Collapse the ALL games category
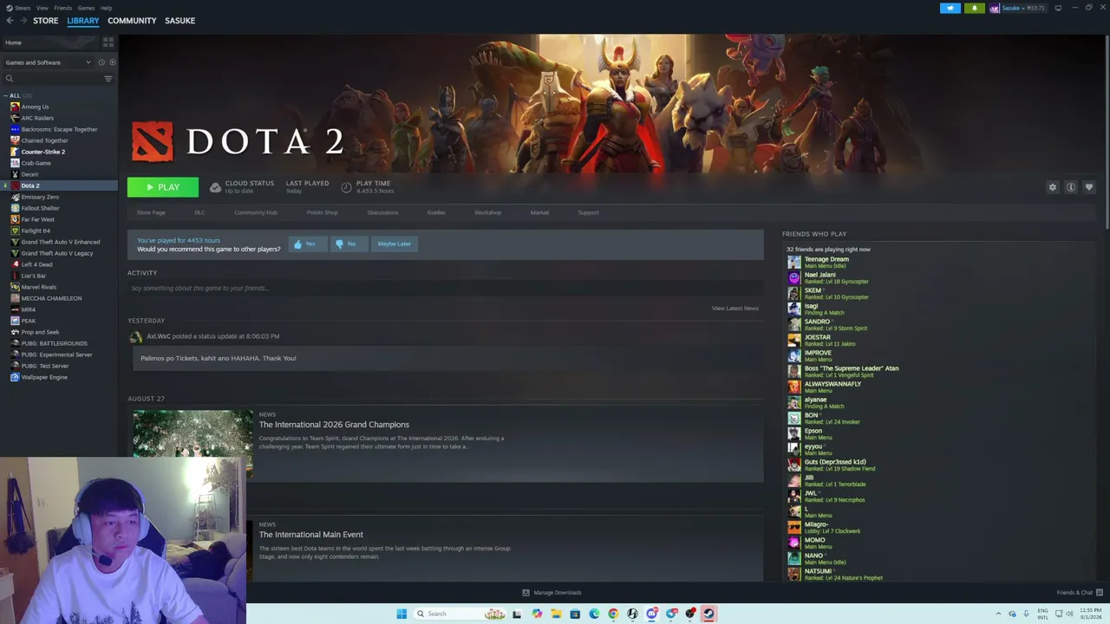Image resolution: width=1110 pixels, height=624 pixels. (x=6, y=95)
